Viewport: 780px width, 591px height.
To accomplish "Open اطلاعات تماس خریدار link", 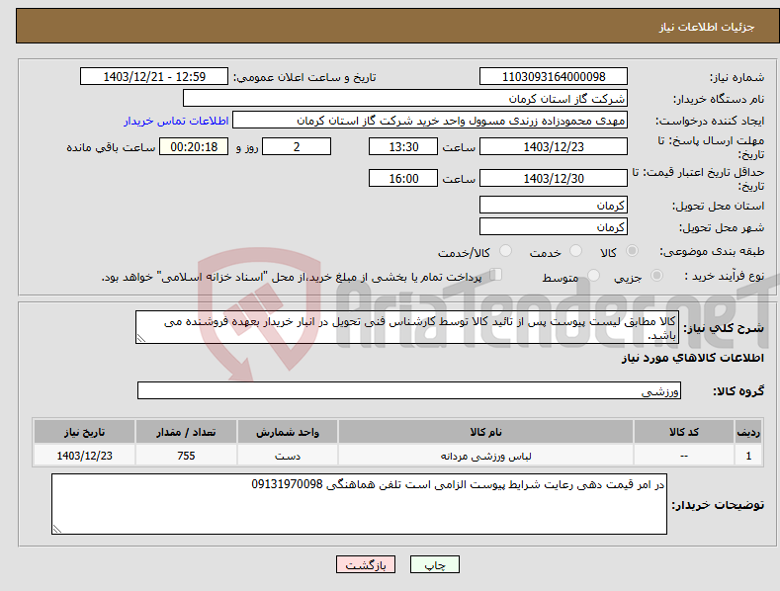I will (x=176, y=121).
